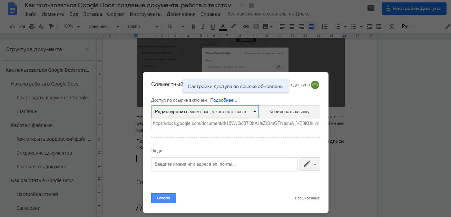This screenshot has height=217, width=451.
Task: Open the 'Редактировать могут все' access dropdown
Action: coord(204,111)
